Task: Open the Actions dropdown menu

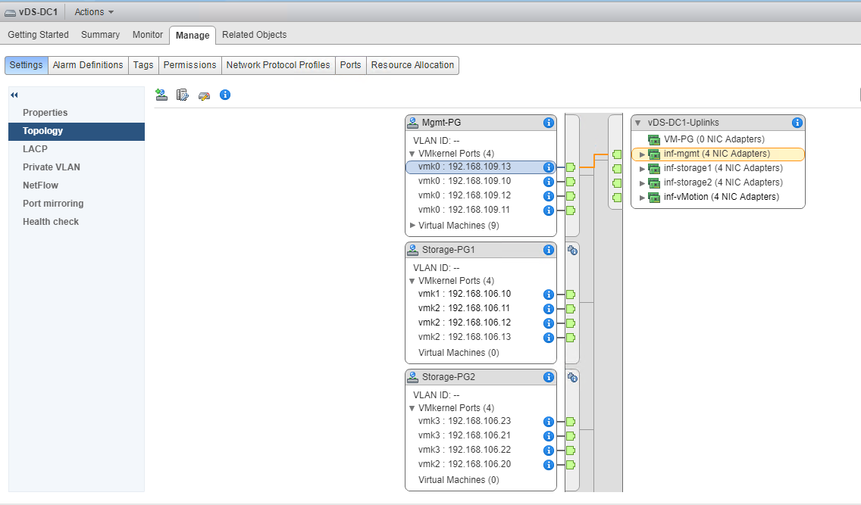Action: pos(94,12)
